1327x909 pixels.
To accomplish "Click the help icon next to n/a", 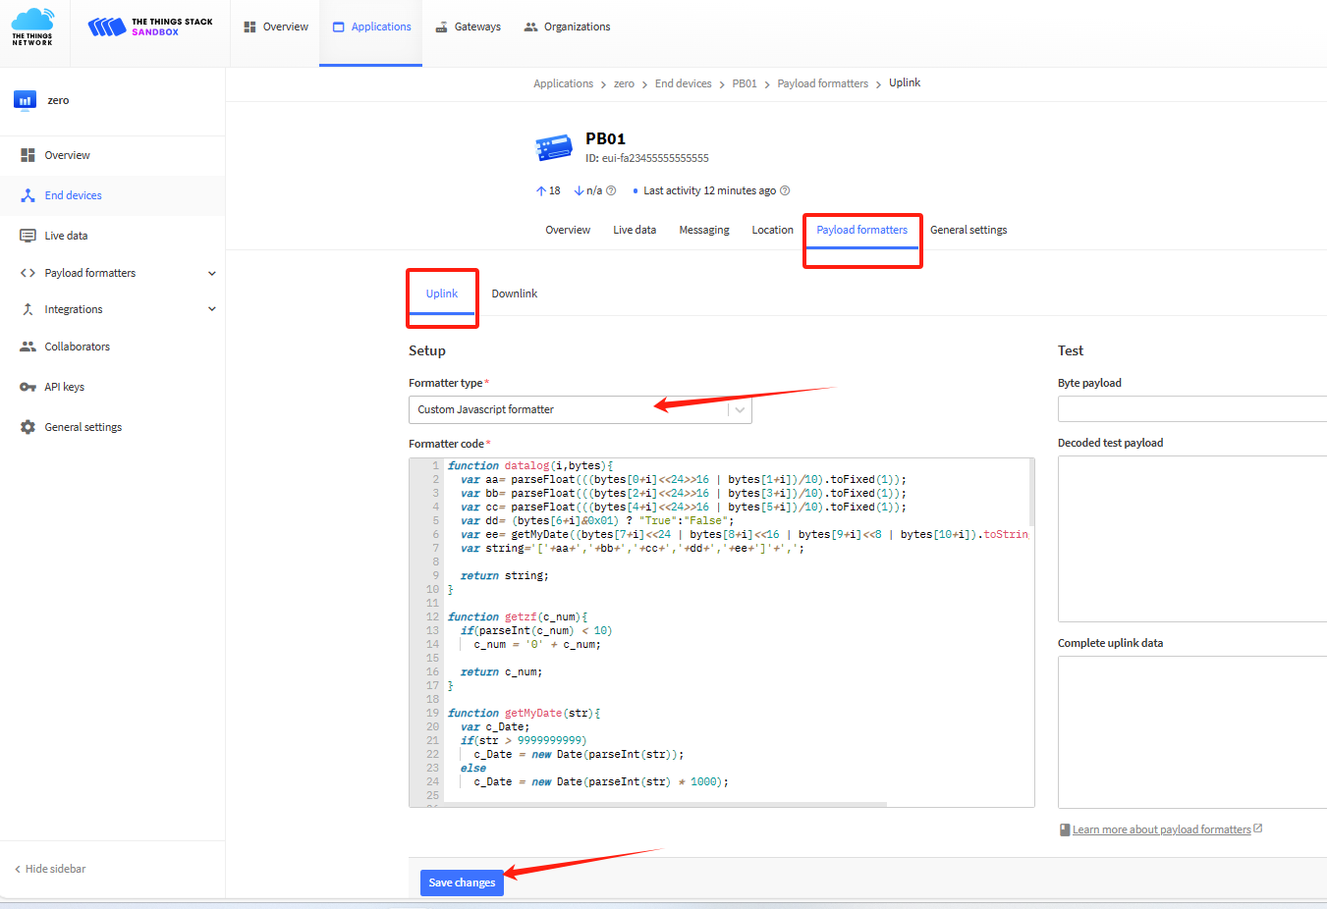I will [x=611, y=190].
